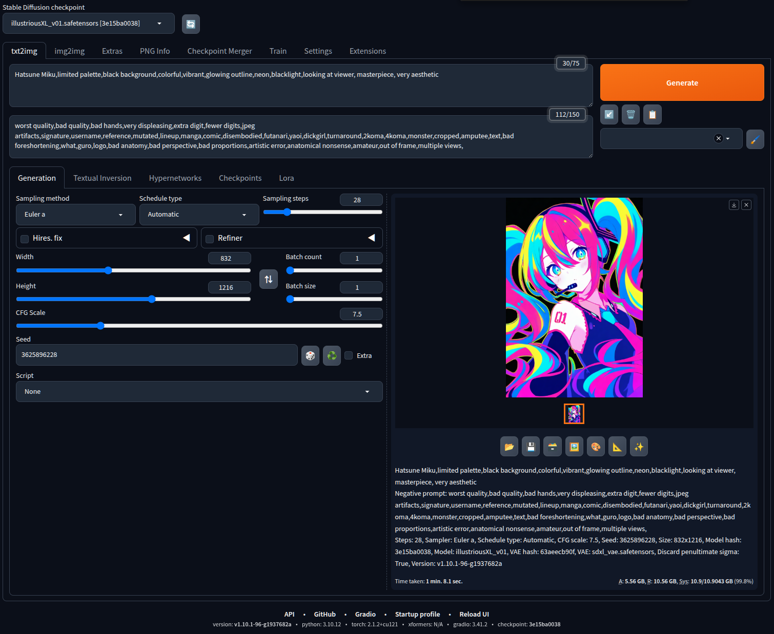Send the image to img2img inpaint
Viewport: 774px width, 634px height.
pos(596,447)
